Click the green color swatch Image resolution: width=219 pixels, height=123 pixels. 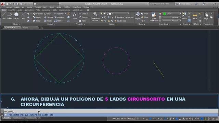tap(165, 14)
